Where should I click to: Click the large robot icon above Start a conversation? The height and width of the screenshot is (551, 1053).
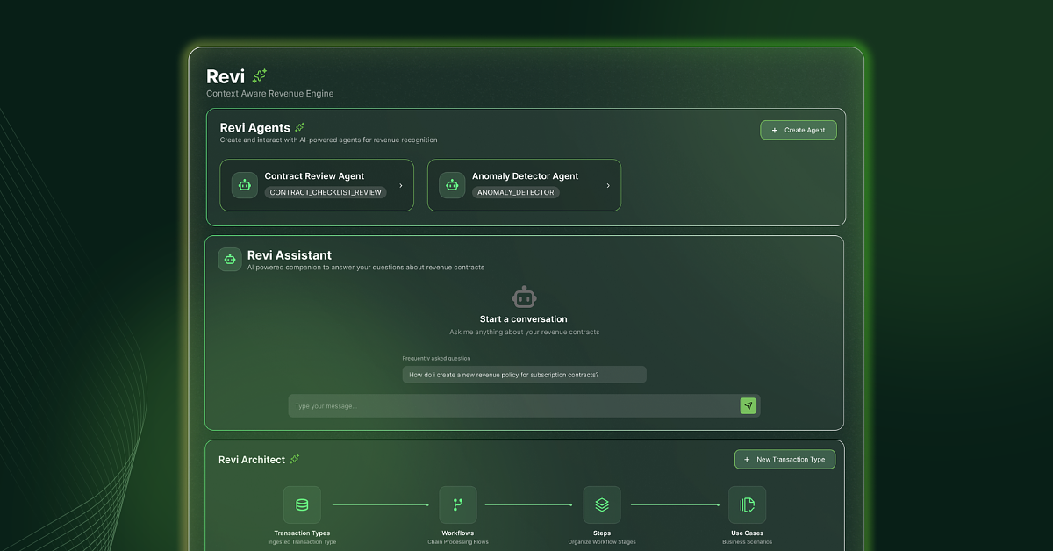[524, 296]
